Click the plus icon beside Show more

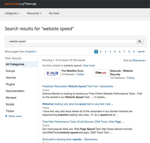pos(6,116)
